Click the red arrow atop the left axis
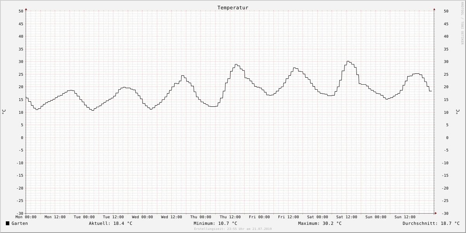Screen dimensions: 466x233 click(26, 9)
